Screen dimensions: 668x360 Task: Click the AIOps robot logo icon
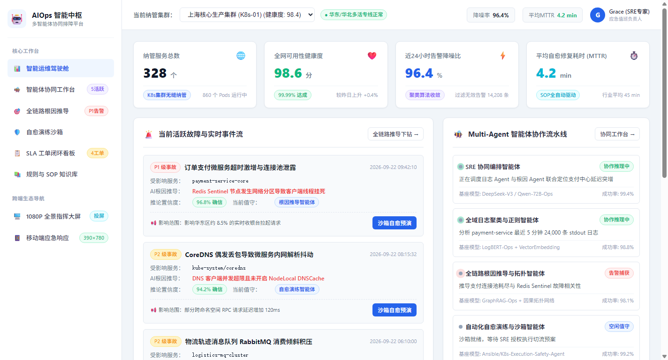[17, 19]
